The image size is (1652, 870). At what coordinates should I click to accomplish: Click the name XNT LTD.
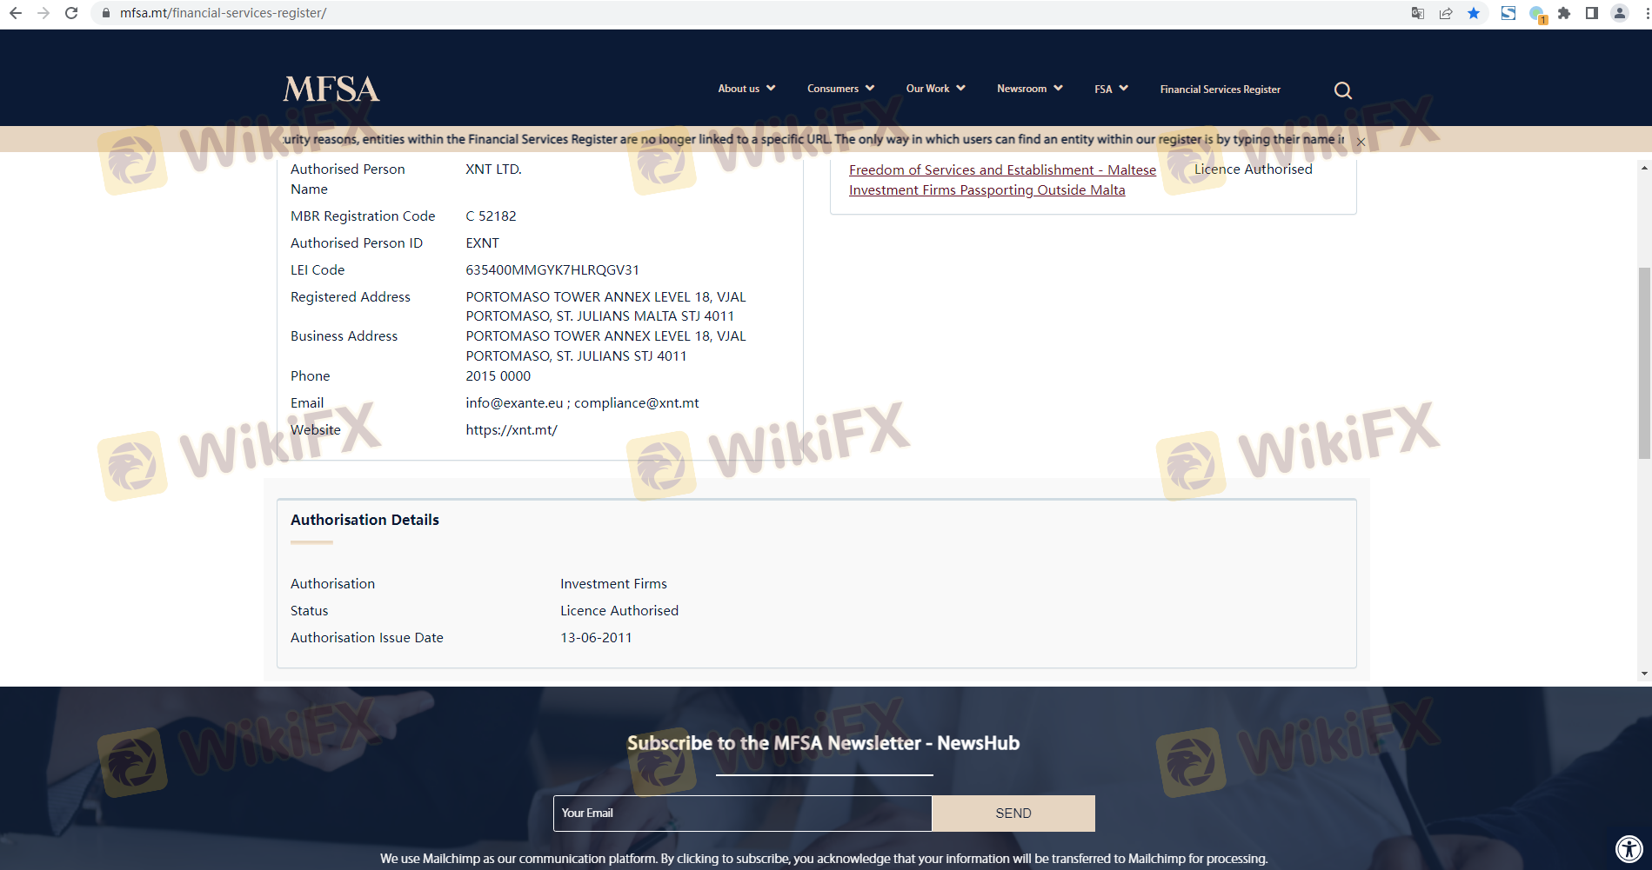pyautogui.click(x=493, y=169)
